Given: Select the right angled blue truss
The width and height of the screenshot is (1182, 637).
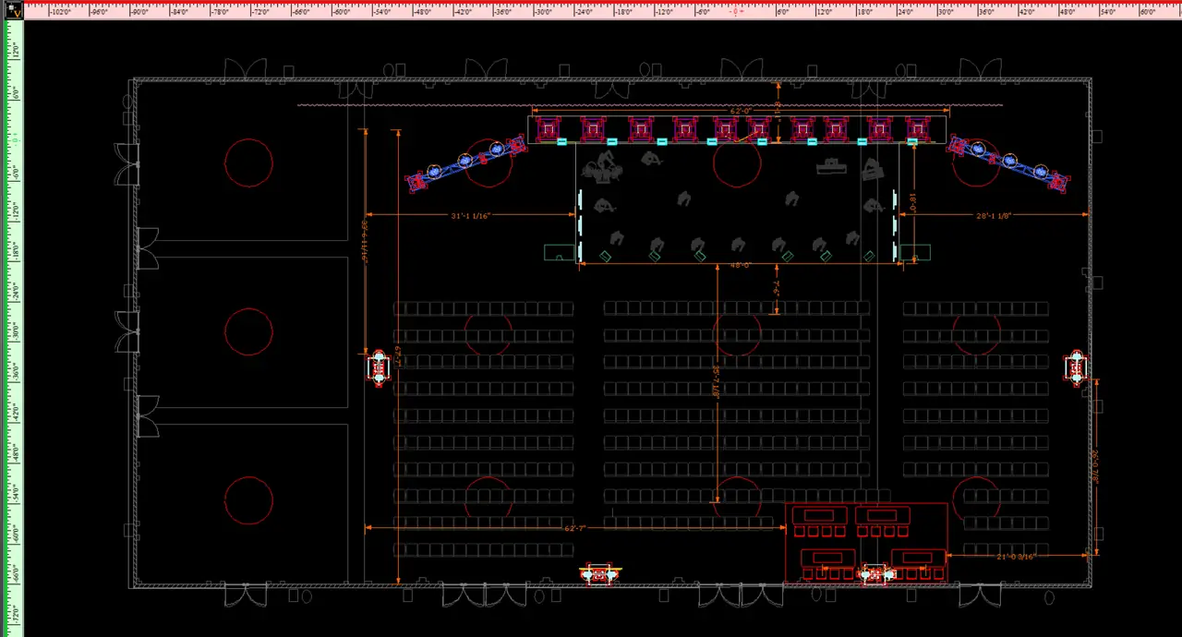Looking at the screenshot, I should point(1009,164).
